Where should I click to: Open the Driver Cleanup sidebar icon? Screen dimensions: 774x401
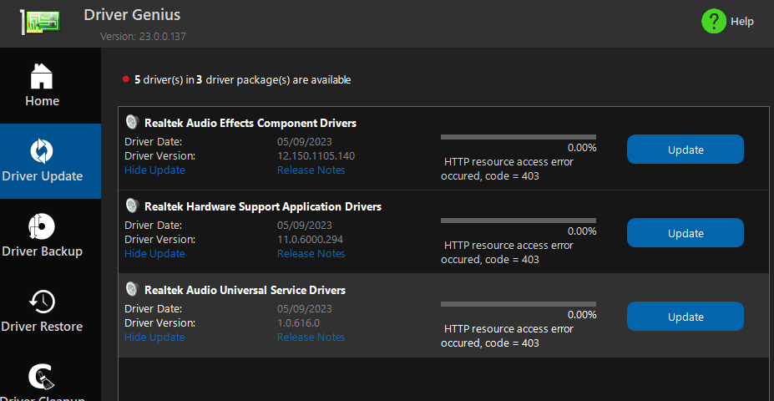(x=42, y=378)
